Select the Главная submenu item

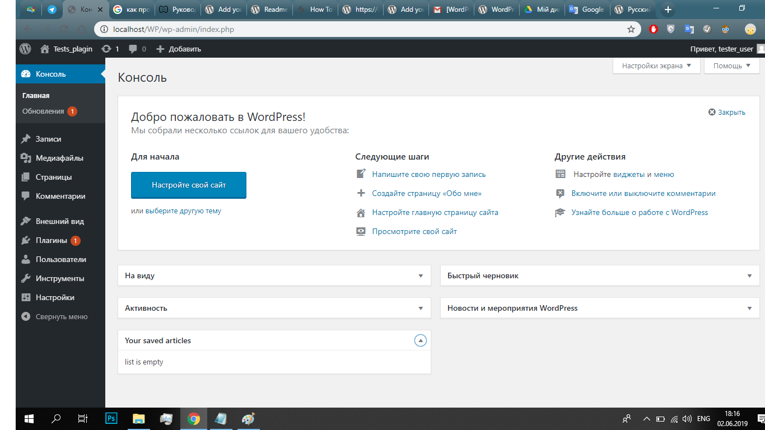tap(36, 96)
